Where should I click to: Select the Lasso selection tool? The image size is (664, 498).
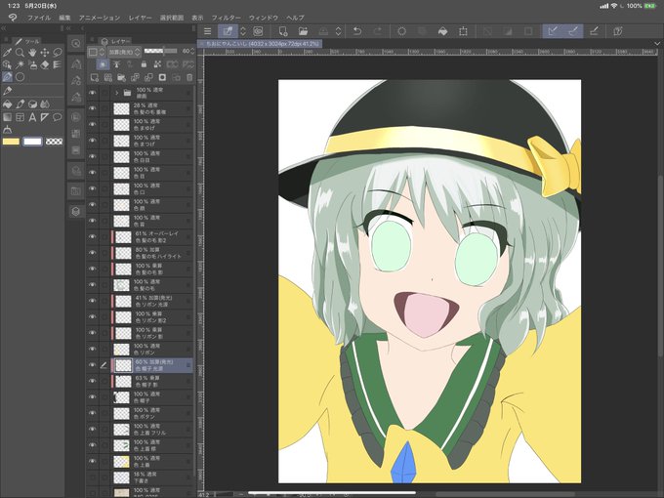(58, 53)
